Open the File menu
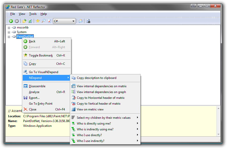The width and height of the screenshot is (227, 149). tap(13, 14)
